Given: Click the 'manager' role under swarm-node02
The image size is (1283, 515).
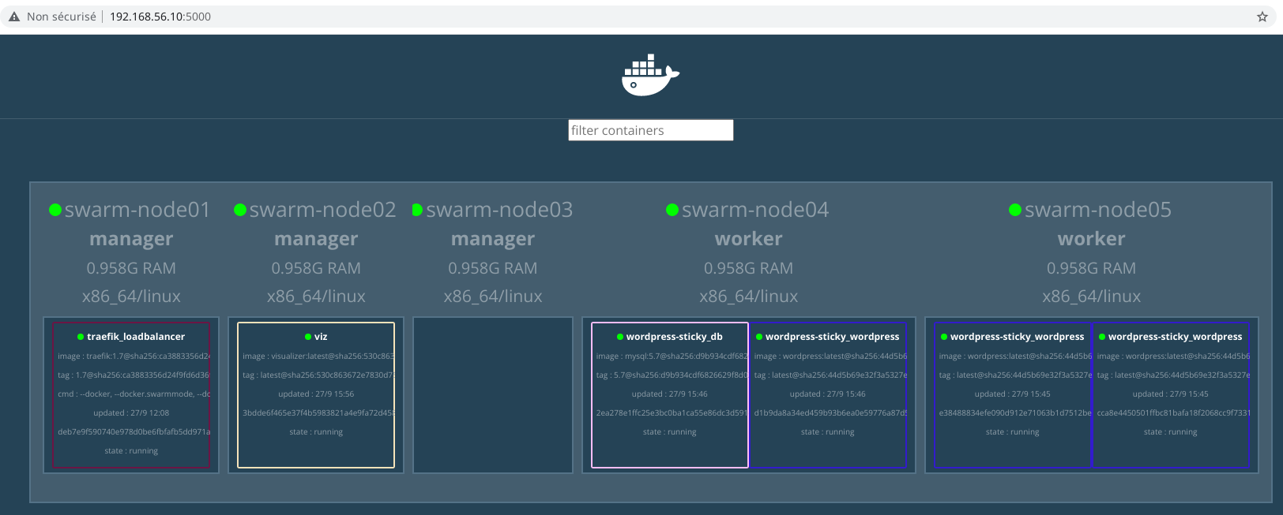Looking at the screenshot, I should point(316,239).
